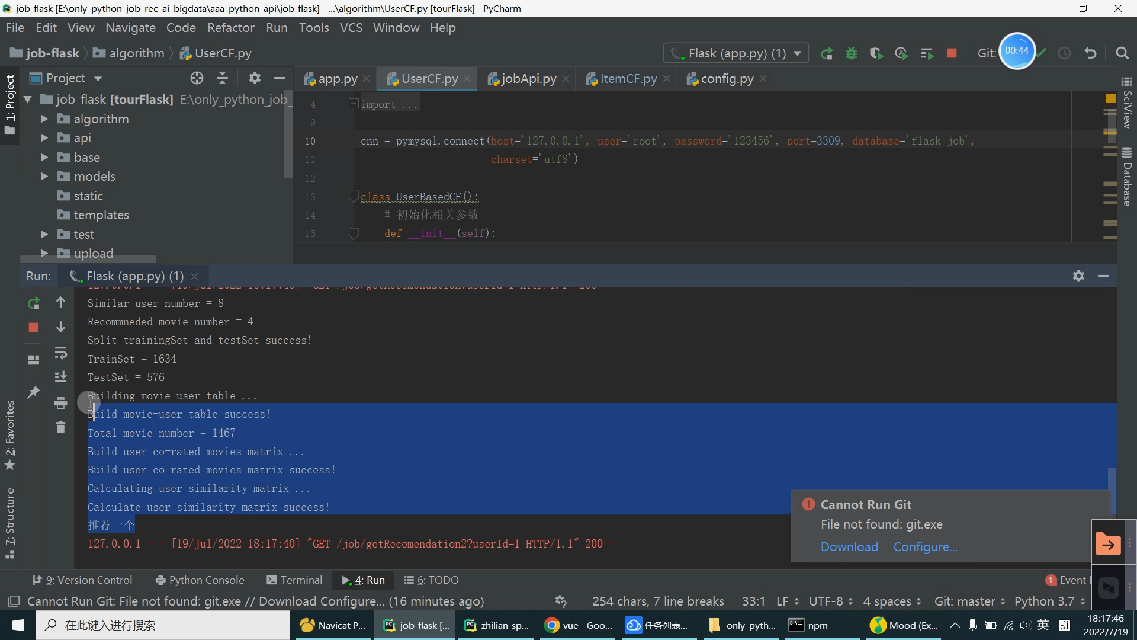Toggle soft-wrap in the run console
Screen dimensions: 1137x640
[x=61, y=353]
